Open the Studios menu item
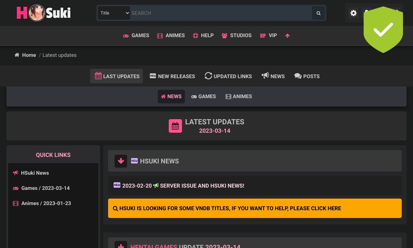The height and width of the screenshot is (248, 413). pyautogui.click(x=237, y=36)
